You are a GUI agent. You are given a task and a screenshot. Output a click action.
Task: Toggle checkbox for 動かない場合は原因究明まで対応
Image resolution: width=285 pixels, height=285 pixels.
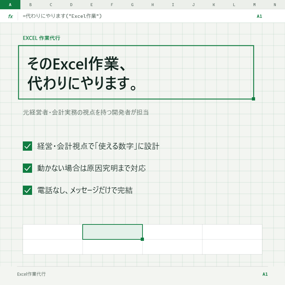27,168
